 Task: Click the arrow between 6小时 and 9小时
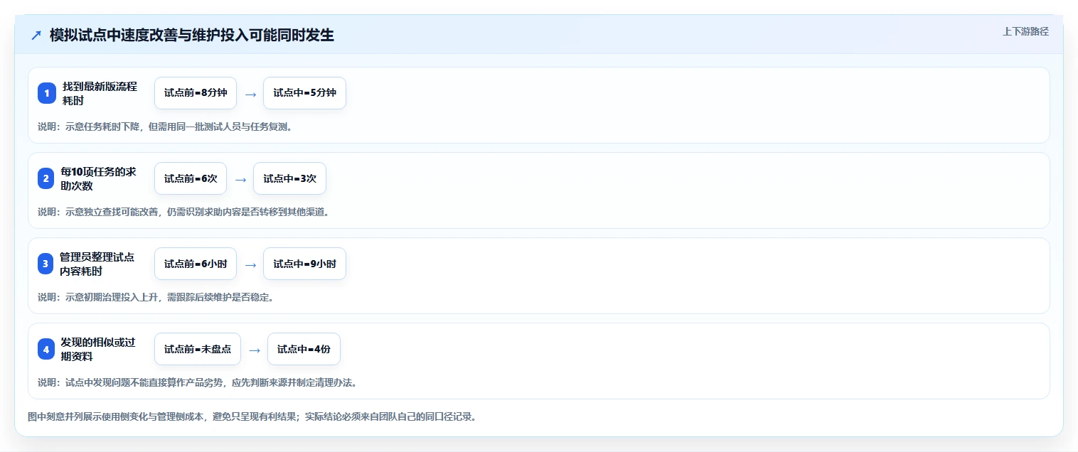coord(250,264)
